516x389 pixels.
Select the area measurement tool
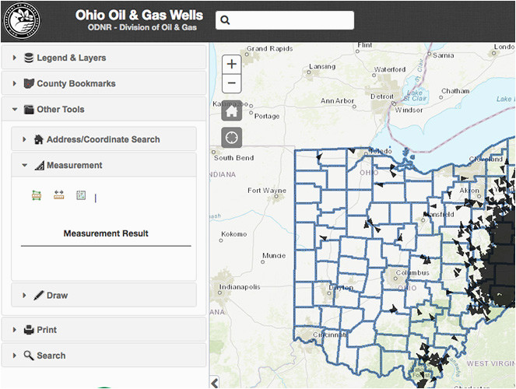(37, 195)
